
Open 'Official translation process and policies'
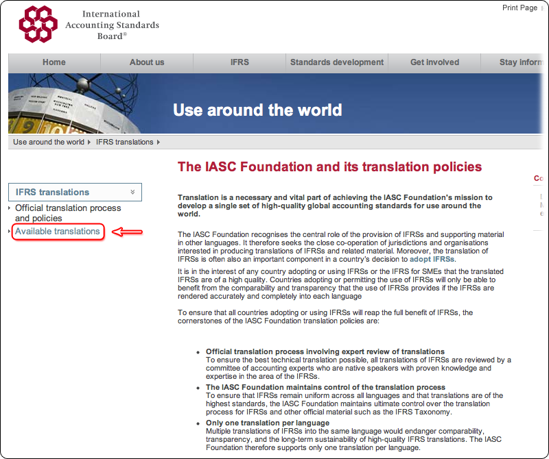pyautogui.click(x=68, y=213)
